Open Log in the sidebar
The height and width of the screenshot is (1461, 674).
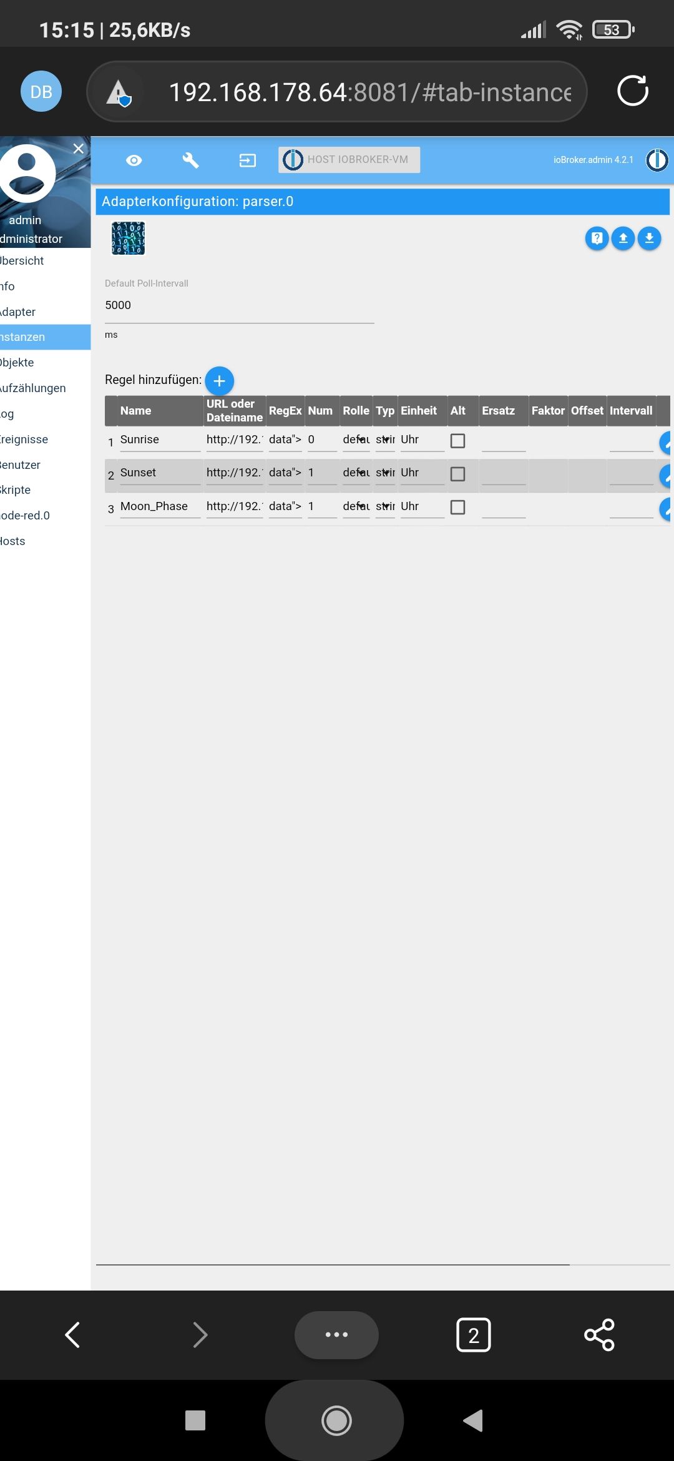point(45,413)
